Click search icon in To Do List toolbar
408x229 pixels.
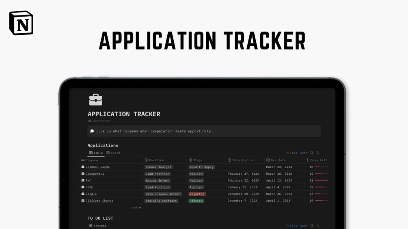coord(312,226)
